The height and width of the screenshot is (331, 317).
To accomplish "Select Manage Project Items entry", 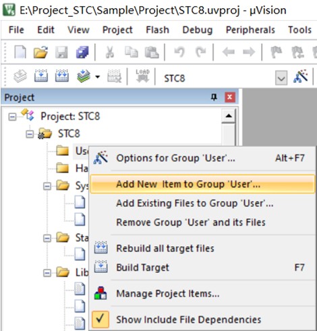I will tap(168, 293).
